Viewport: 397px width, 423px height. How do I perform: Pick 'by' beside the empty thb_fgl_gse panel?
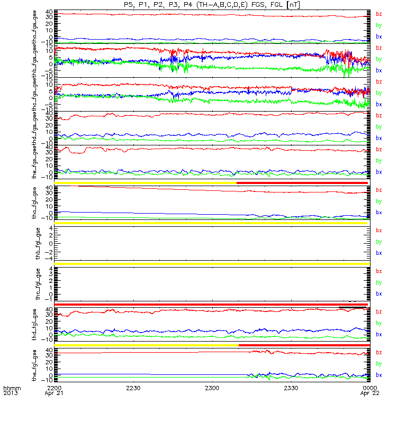[x=378, y=242]
